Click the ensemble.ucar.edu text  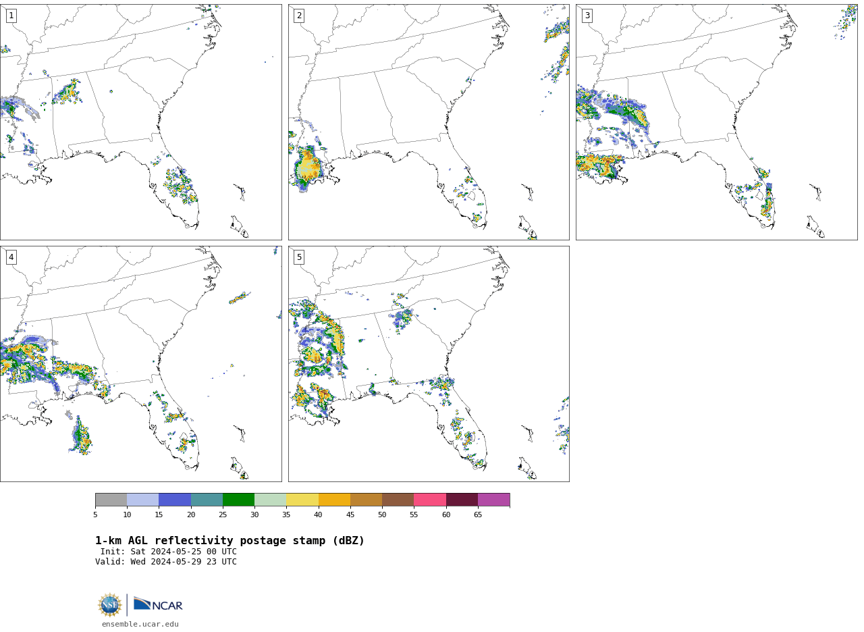click(x=140, y=625)
